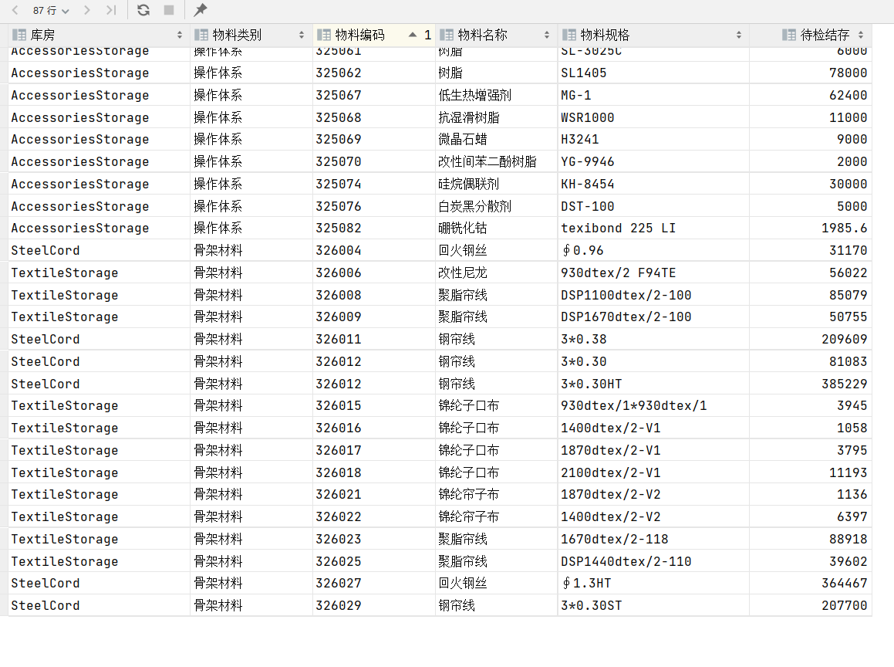The width and height of the screenshot is (894, 667).
Task: Click the YG-9946 specification cell
Action: [x=653, y=161]
